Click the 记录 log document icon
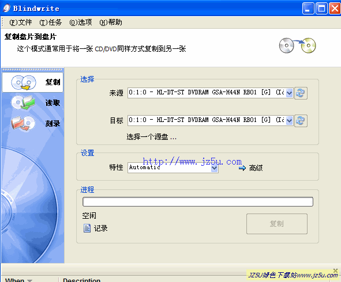The image size is (341, 282). point(87,228)
